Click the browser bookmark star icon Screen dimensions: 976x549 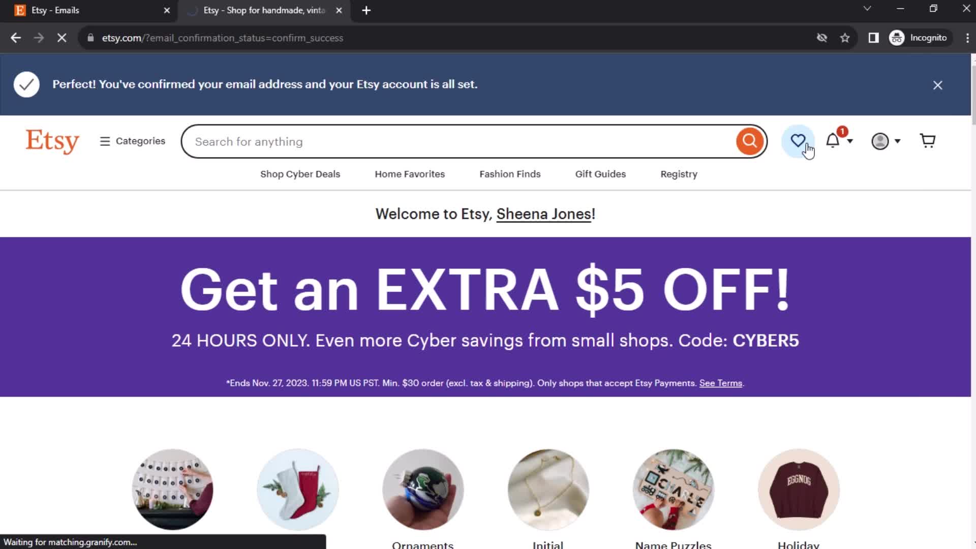846,38
